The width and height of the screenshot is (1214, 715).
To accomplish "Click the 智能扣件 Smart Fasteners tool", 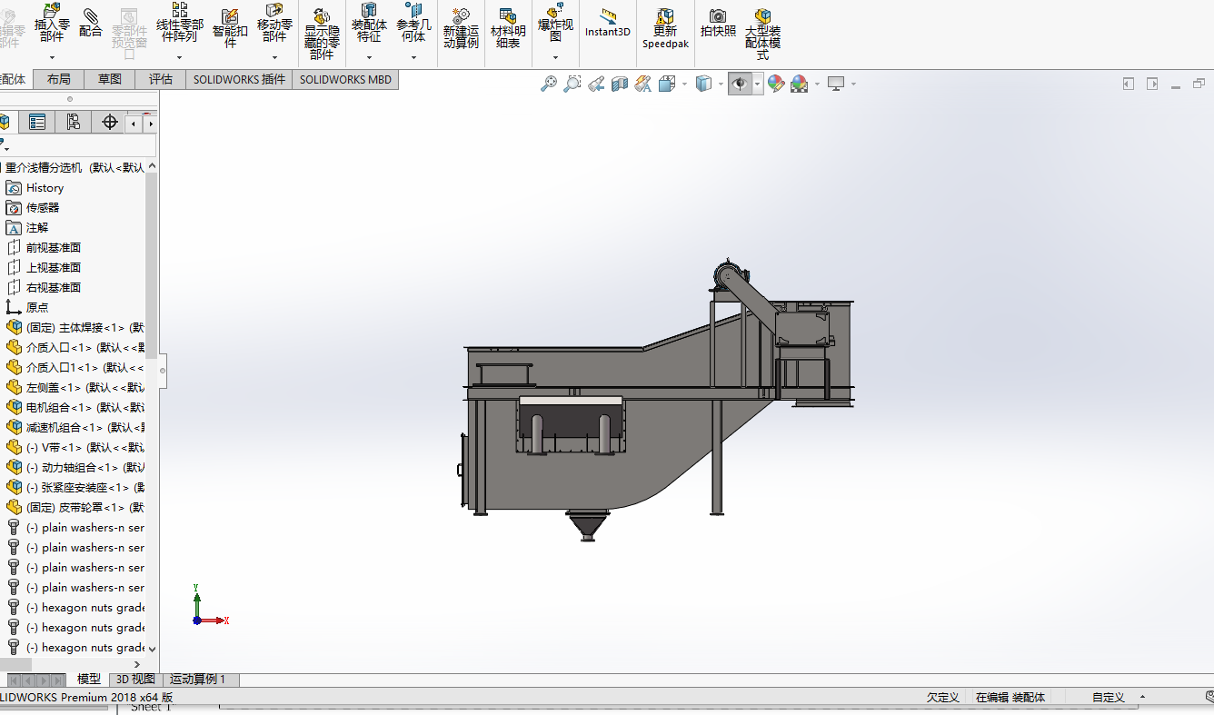I will tap(230, 27).
